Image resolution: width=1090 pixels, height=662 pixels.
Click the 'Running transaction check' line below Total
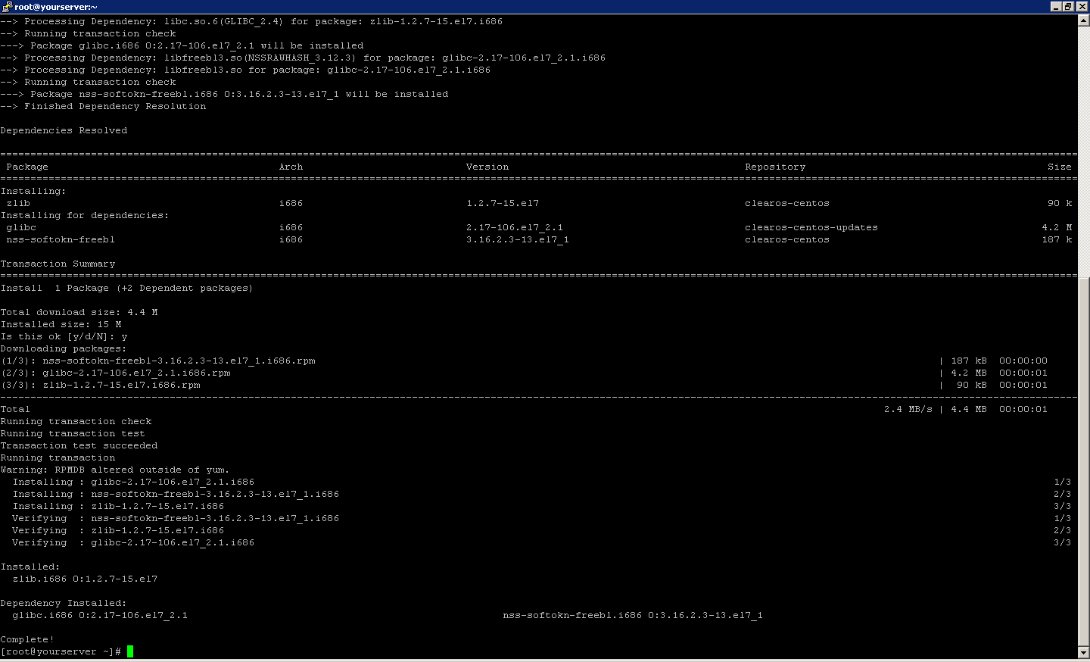(76, 421)
